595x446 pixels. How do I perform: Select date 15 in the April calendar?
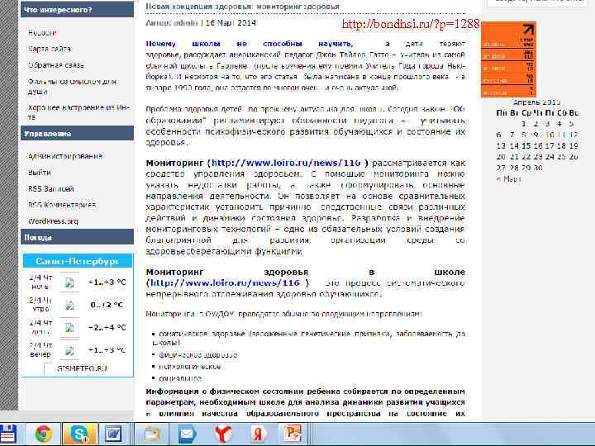pos(526,145)
